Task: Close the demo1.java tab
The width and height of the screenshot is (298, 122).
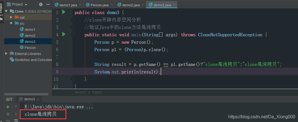Action: pyautogui.click(x=80, y=5)
